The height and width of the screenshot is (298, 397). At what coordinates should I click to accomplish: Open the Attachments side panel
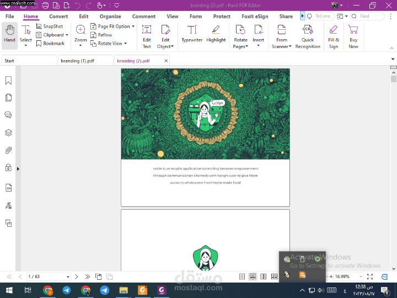pos(8,150)
